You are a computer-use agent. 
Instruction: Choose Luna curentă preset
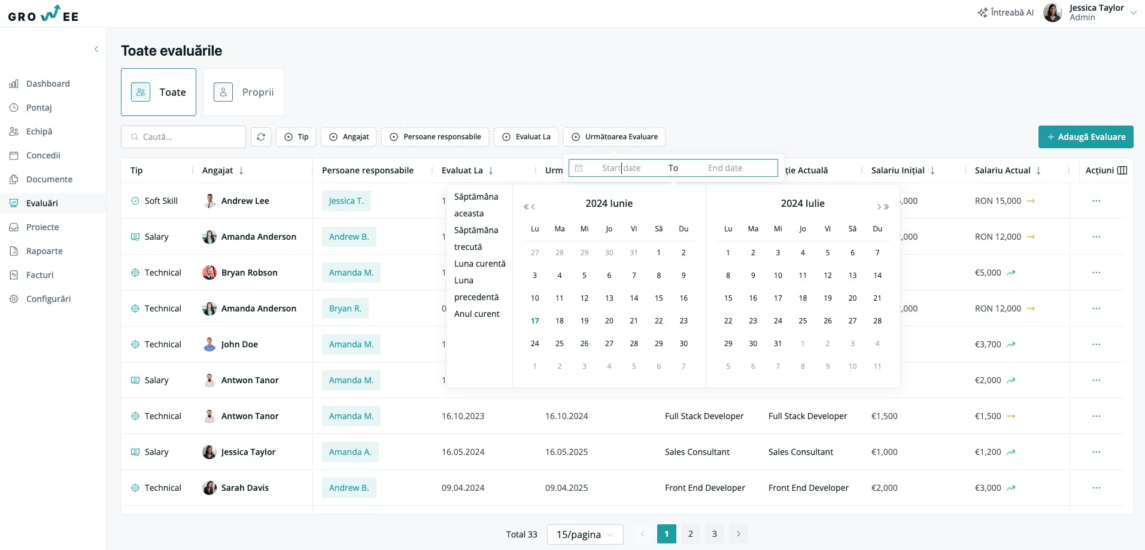coord(479,264)
